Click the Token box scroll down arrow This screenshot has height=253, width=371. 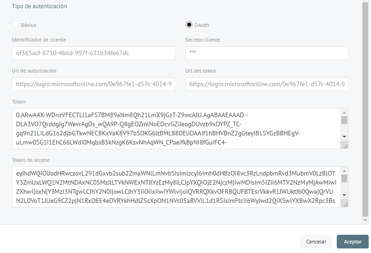pyautogui.click(x=344, y=137)
